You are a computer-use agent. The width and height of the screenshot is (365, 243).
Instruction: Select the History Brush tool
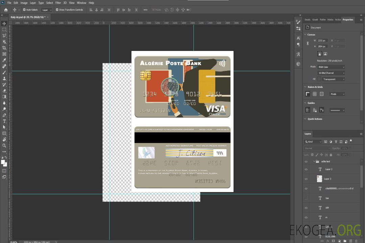[4, 85]
